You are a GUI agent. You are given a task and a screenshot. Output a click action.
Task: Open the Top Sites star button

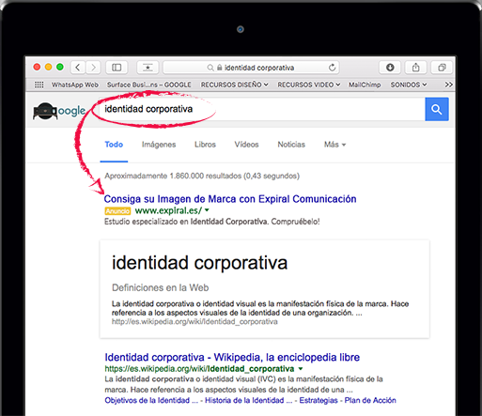[x=148, y=68]
